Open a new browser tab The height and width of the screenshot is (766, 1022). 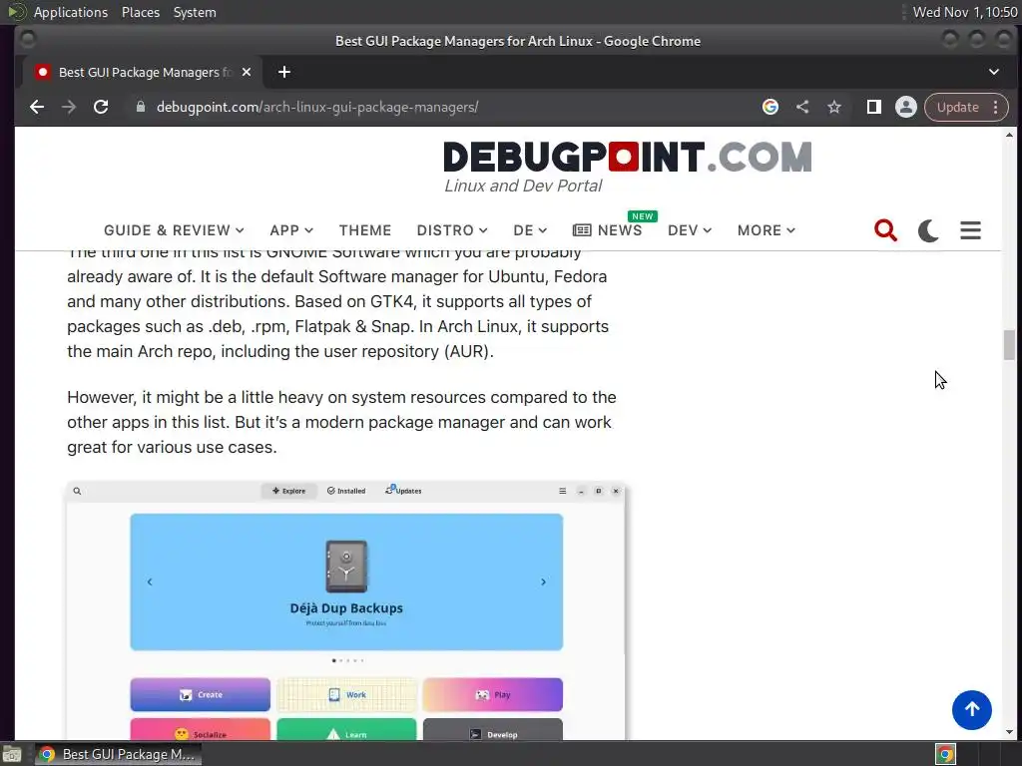pos(284,72)
